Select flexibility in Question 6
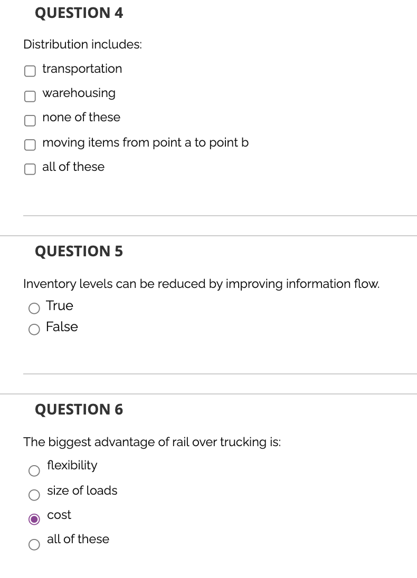Image resolution: width=417 pixels, height=578 pixels. click(x=34, y=470)
